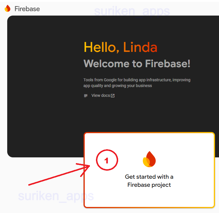Click the Firebase wordmark in the header

click(27, 9)
